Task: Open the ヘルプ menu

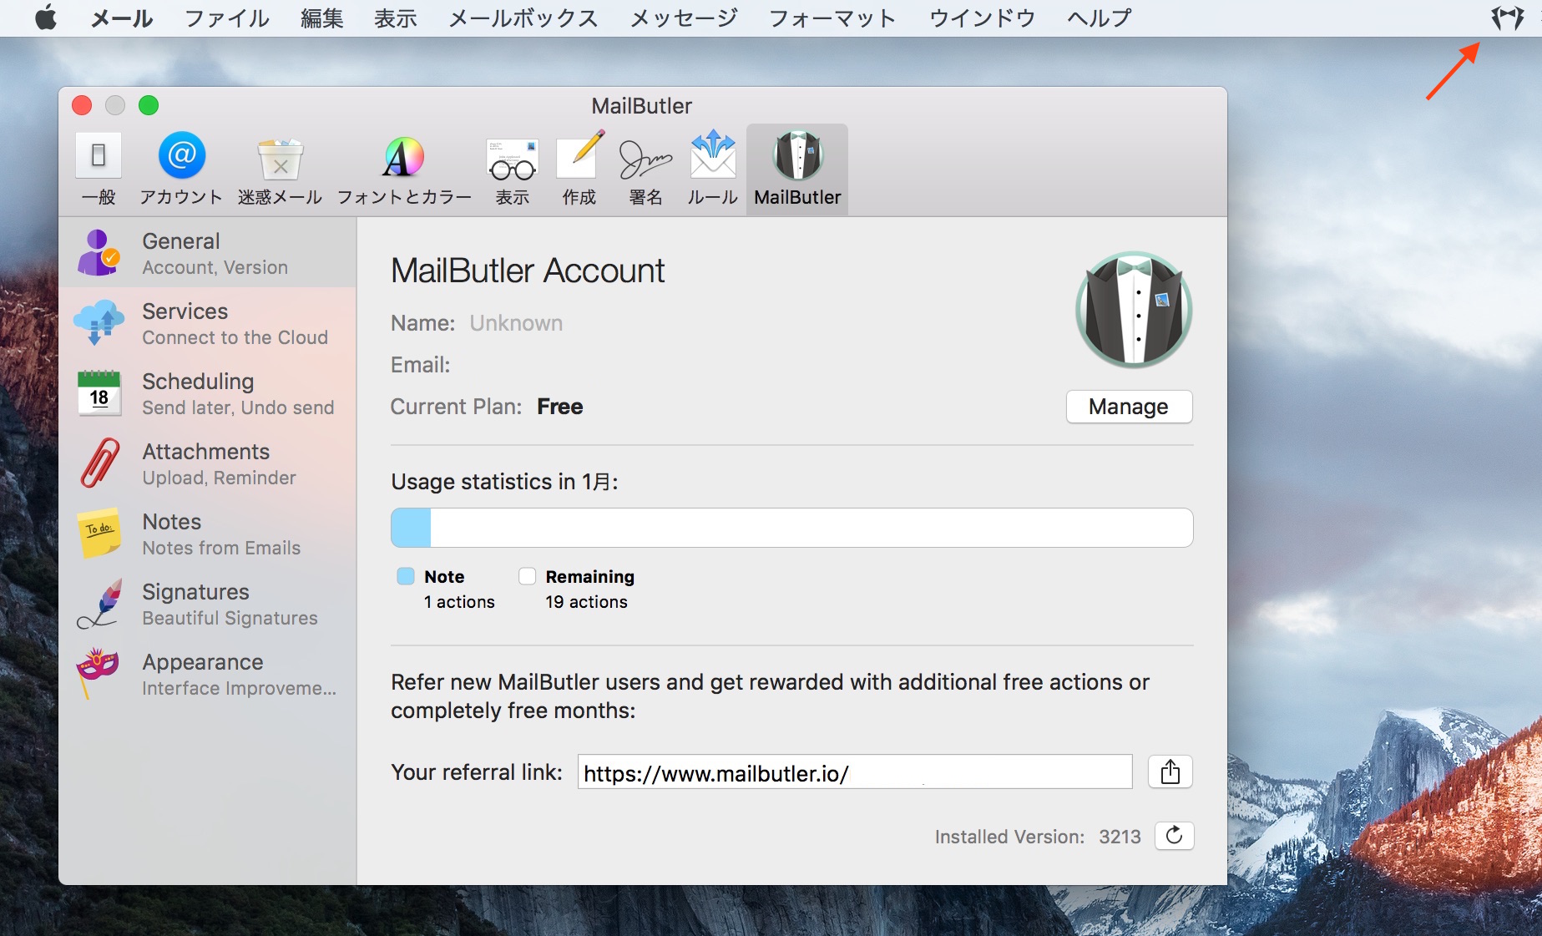Action: (1100, 18)
